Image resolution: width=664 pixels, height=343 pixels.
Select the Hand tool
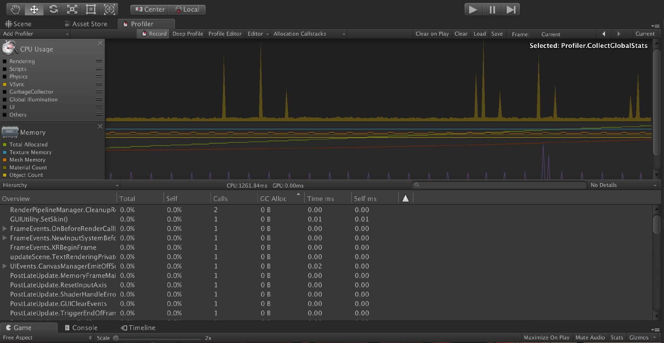(x=16, y=9)
